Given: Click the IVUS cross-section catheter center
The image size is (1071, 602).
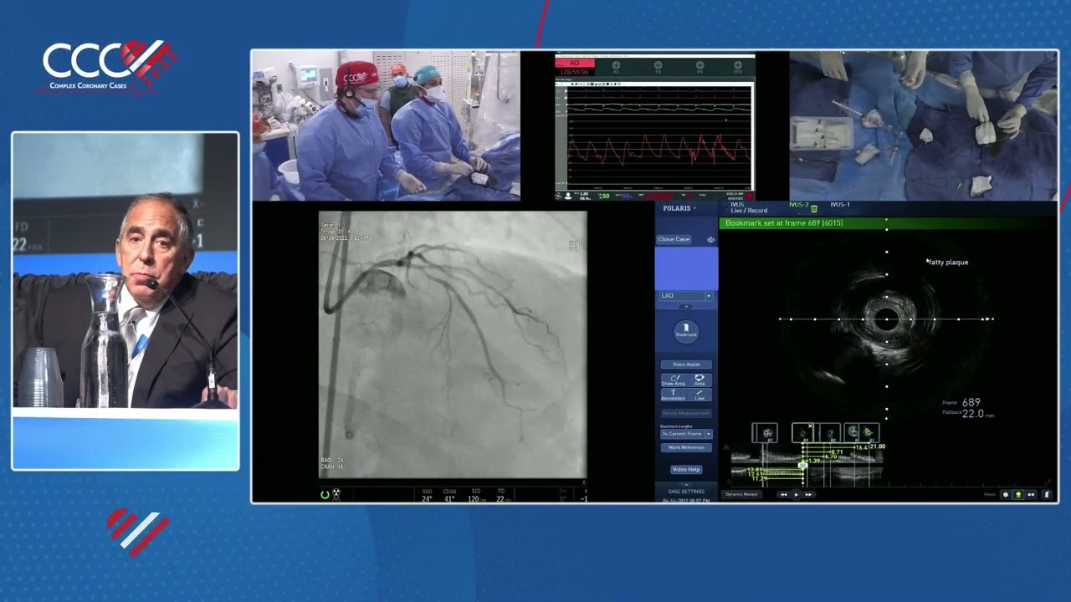Looking at the screenshot, I should [x=887, y=319].
